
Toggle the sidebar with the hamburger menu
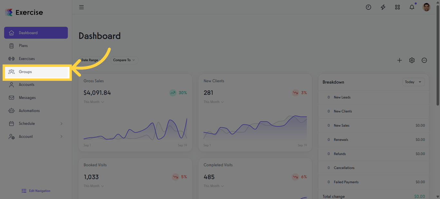click(x=81, y=7)
